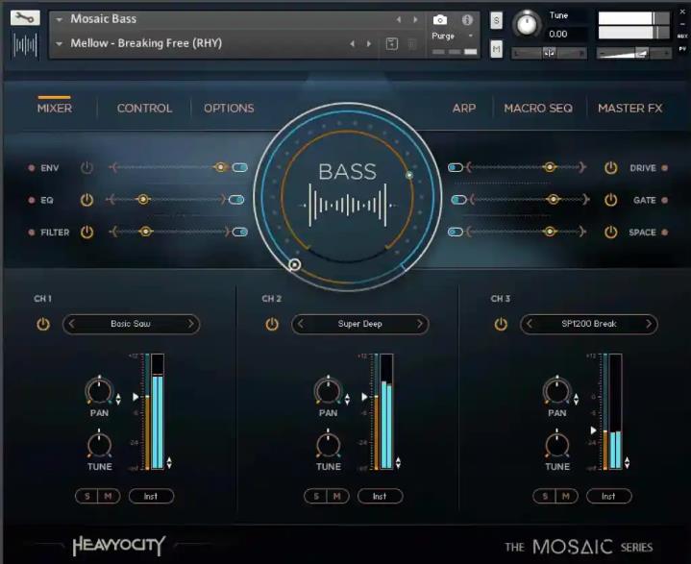The height and width of the screenshot is (564, 691).
Task: Open the ARP tab
Action: [464, 109]
